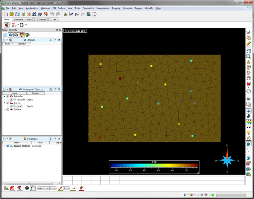Collapse the PointsSet tree node

coord(4,96)
